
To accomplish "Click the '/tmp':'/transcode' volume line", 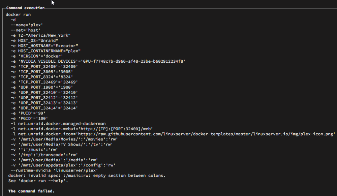I will click(44, 155).
